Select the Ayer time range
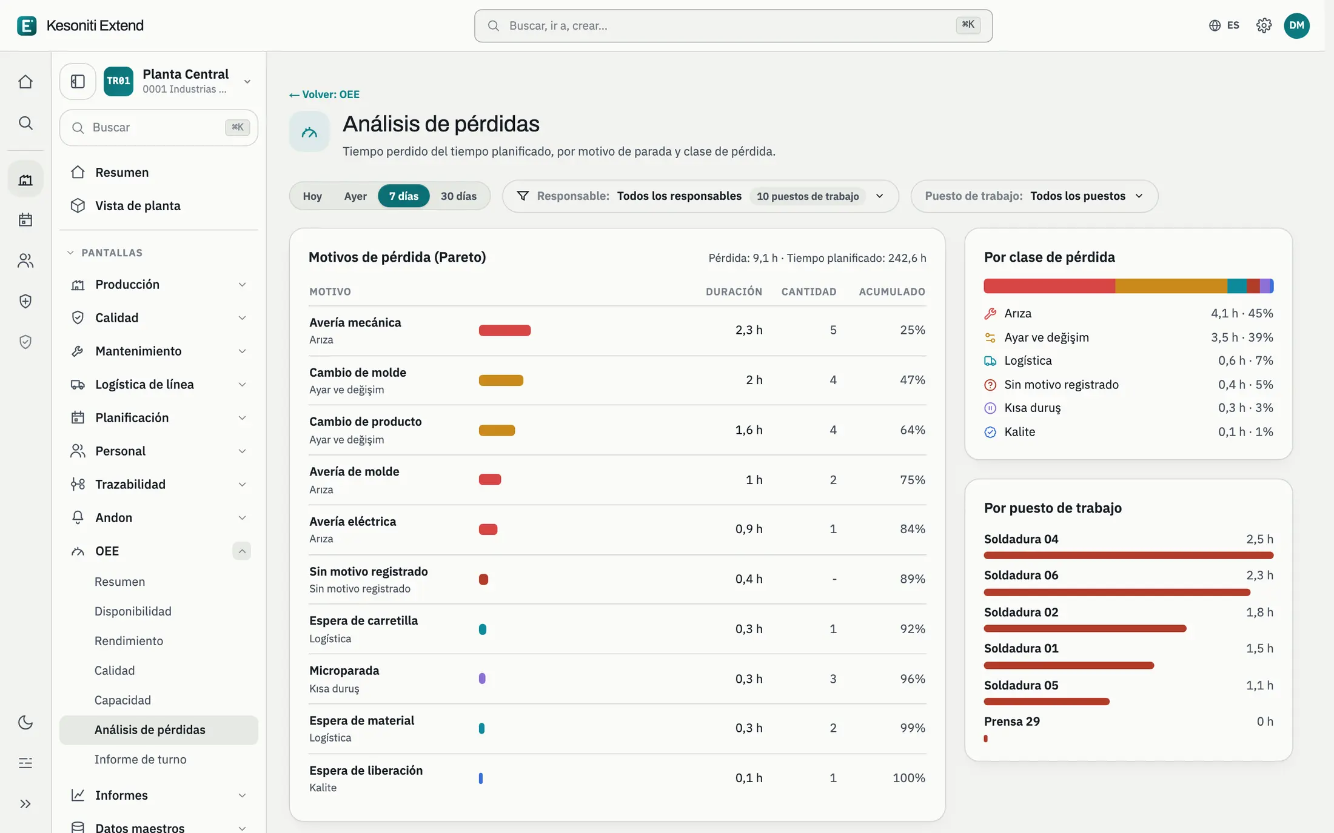Screen dimensions: 1334x833 point(355,196)
